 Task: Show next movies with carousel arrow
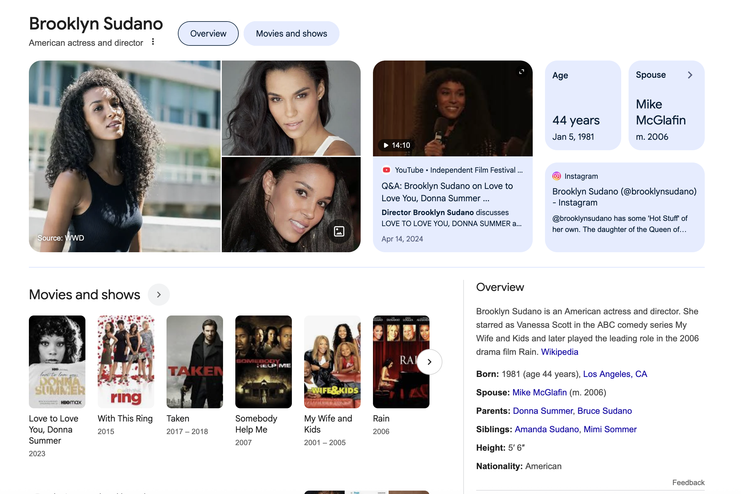click(x=429, y=362)
